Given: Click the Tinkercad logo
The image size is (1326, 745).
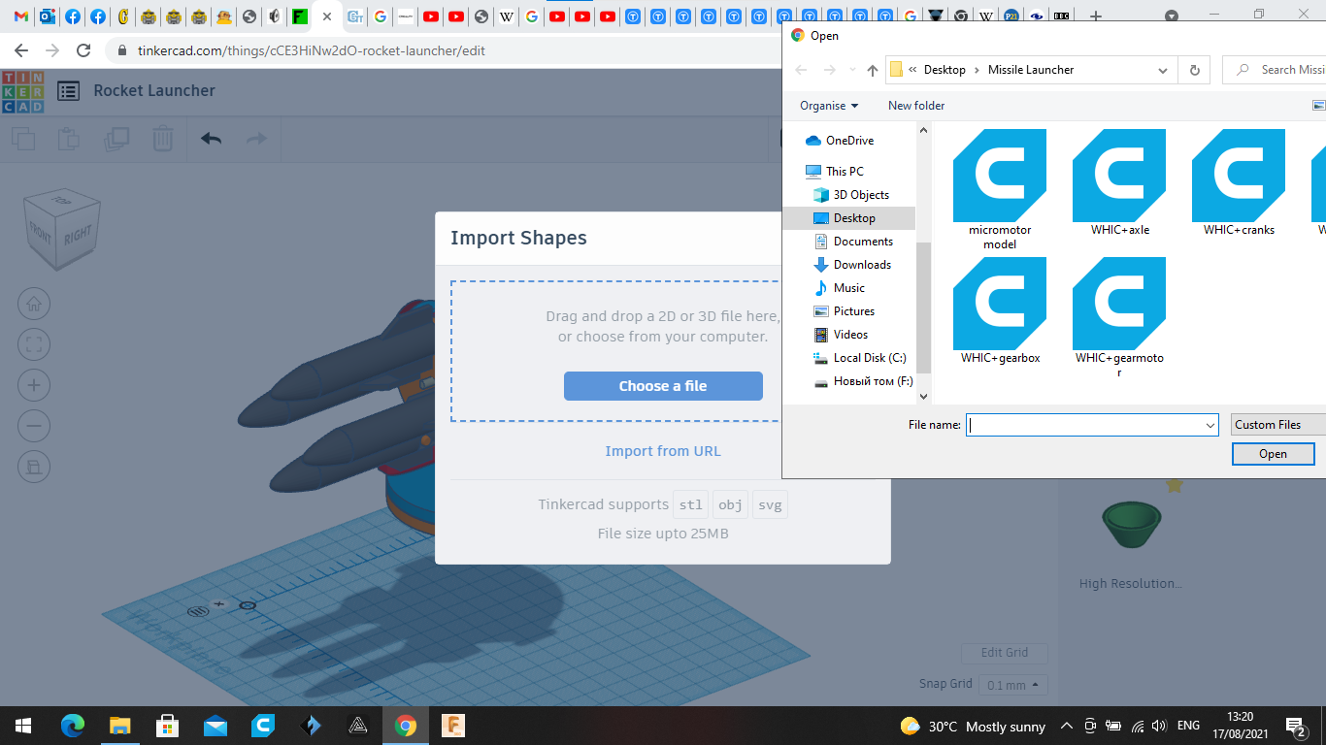Looking at the screenshot, I should pyautogui.click(x=22, y=91).
